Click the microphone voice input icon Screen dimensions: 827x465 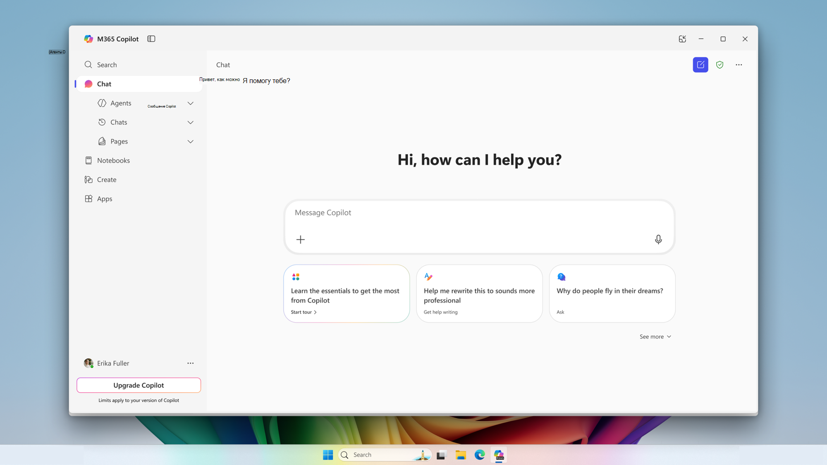[x=658, y=239]
